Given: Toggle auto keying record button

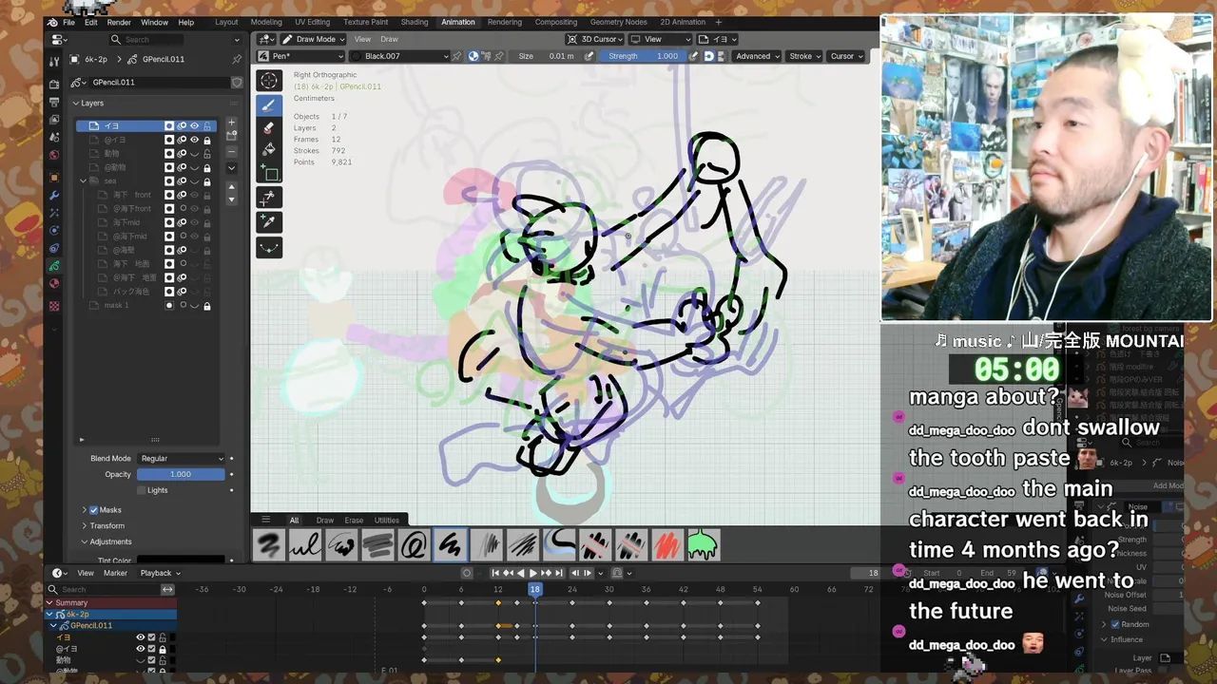Looking at the screenshot, I should tap(467, 573).
